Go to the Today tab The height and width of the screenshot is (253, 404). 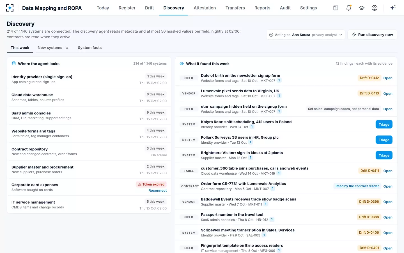coord(103,8)
